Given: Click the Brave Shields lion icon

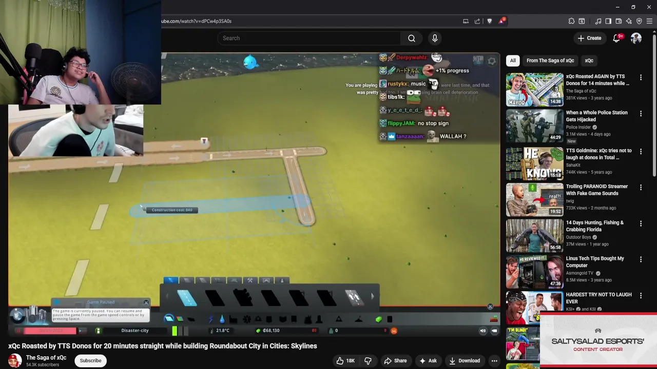Looking at the screenshot, I should pyautogui.click(x=489, y=21).
